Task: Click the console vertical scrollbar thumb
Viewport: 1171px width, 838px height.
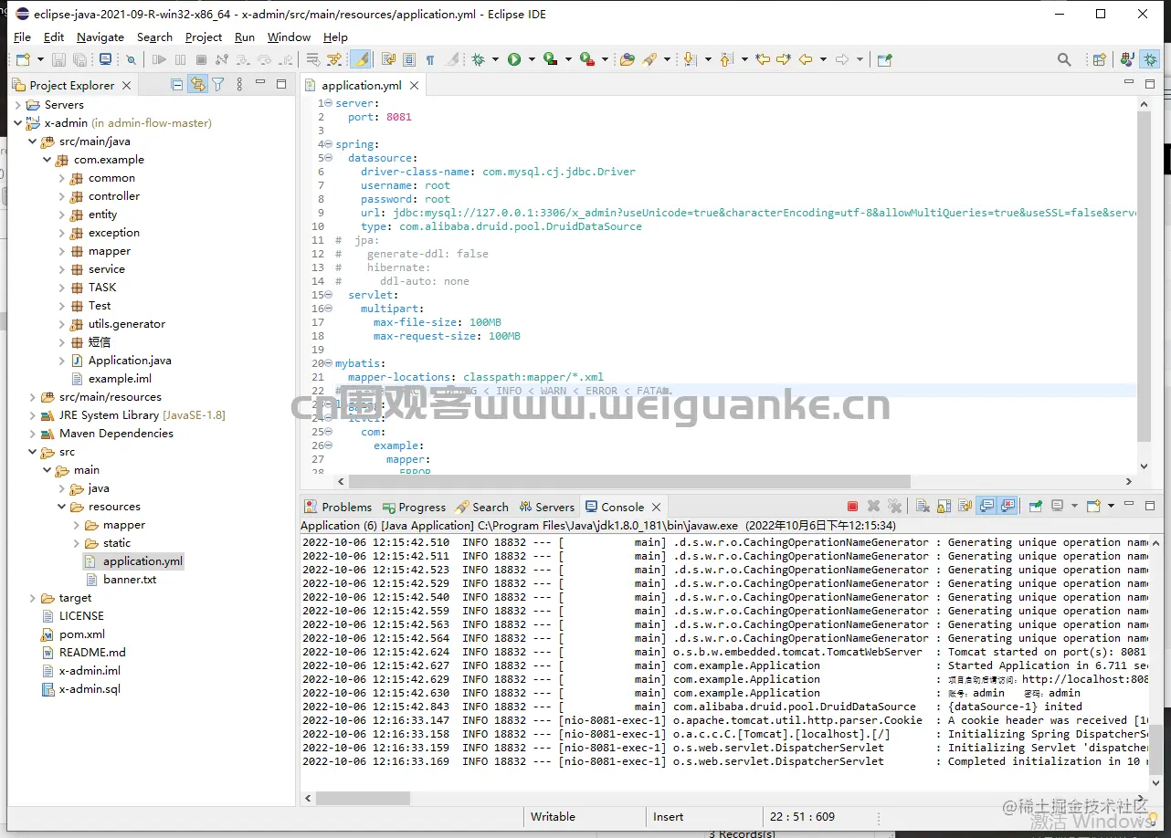Action: pos(1155,749)
